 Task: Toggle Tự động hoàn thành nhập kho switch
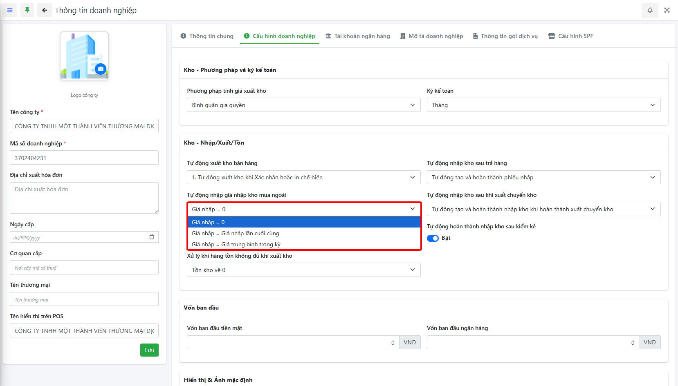433,238
